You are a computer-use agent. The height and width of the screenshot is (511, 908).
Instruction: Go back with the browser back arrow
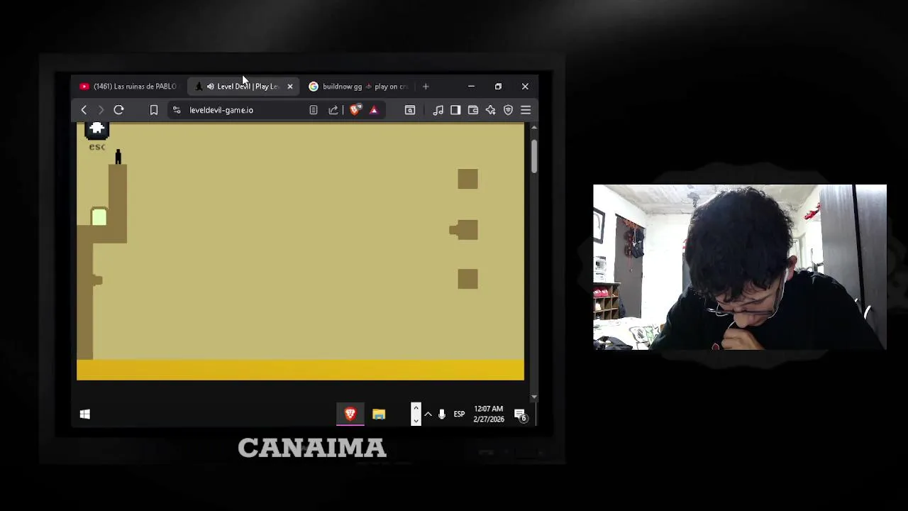pyautogui.click(x=84, y=110)
